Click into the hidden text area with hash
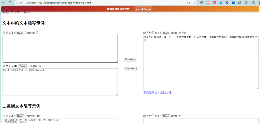The image size is (260, 123). click(60, 82)
